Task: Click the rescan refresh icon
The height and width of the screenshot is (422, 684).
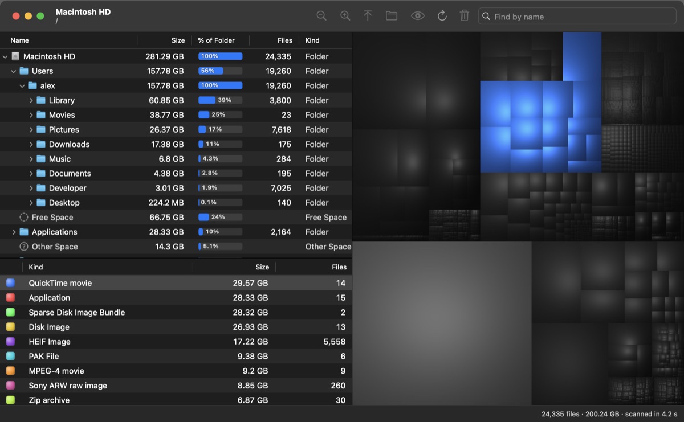Action: click(x=442, y=16)
